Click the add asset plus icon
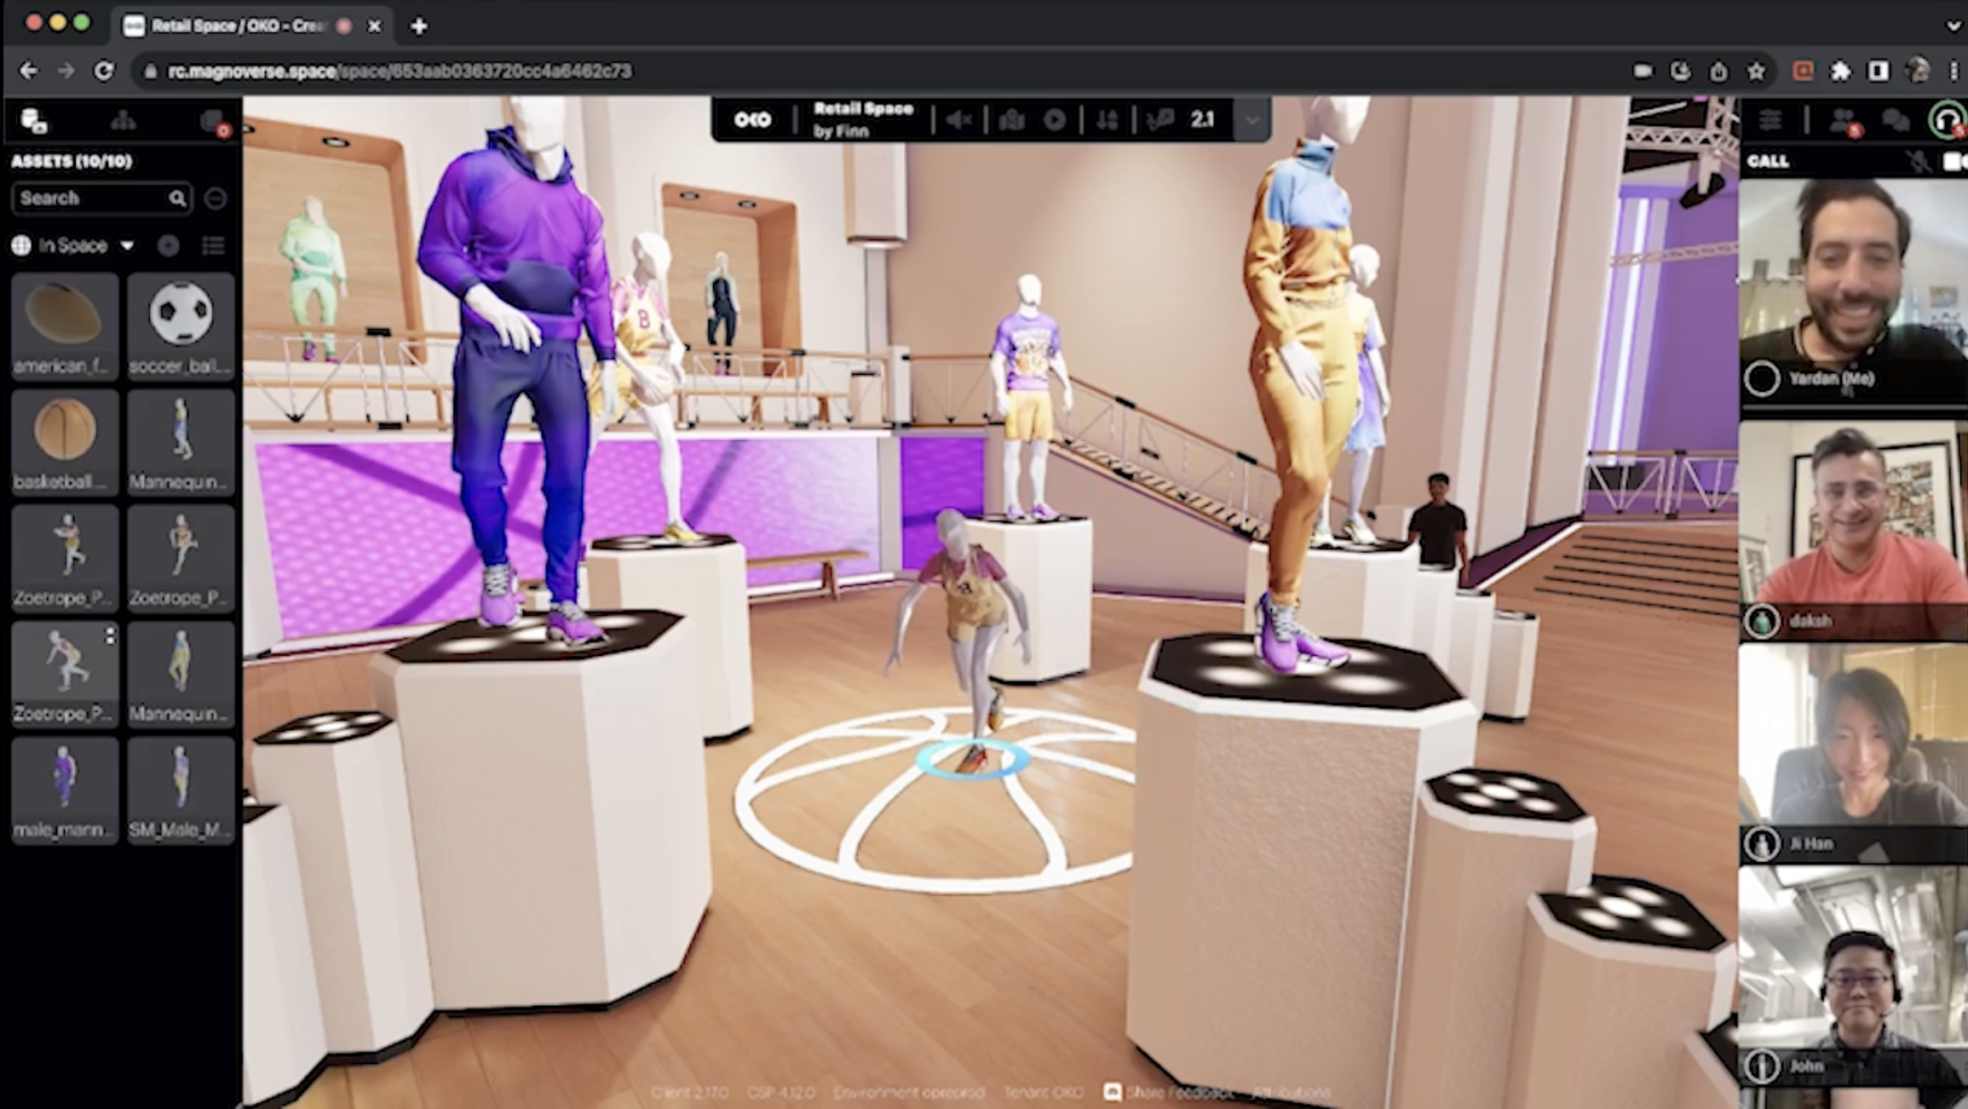The image size is (1968, 1109). click(x=169, y=246)
